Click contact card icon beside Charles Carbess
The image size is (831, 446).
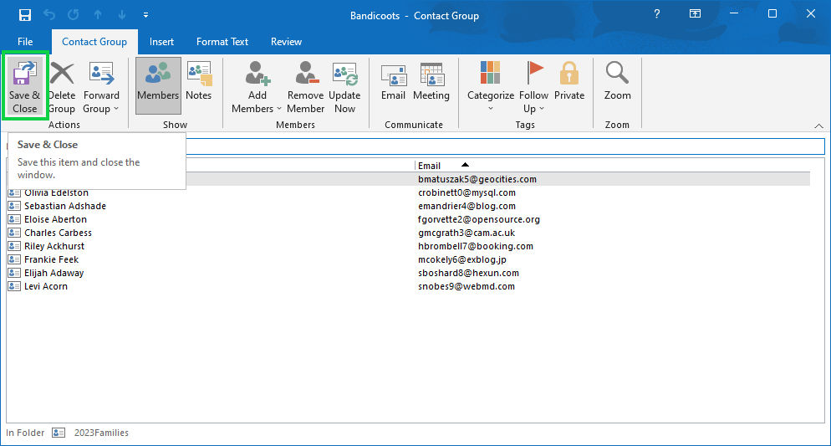tap(14, 233)
